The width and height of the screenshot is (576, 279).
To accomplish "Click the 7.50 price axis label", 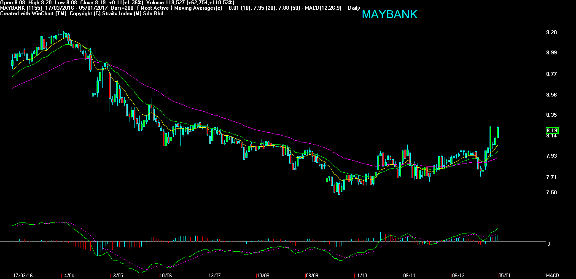I will click(x=552, y=193).
